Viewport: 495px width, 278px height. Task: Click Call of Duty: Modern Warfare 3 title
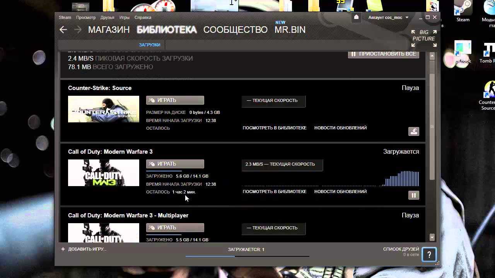[110, 152]
